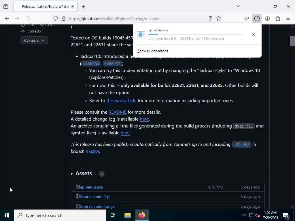Open a new tab with plus button

pos(84,7)
